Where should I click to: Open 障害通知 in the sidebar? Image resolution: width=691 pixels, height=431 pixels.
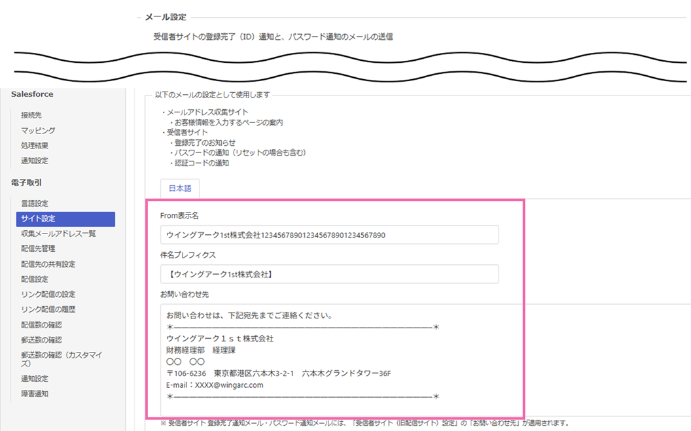click(34, 394)
